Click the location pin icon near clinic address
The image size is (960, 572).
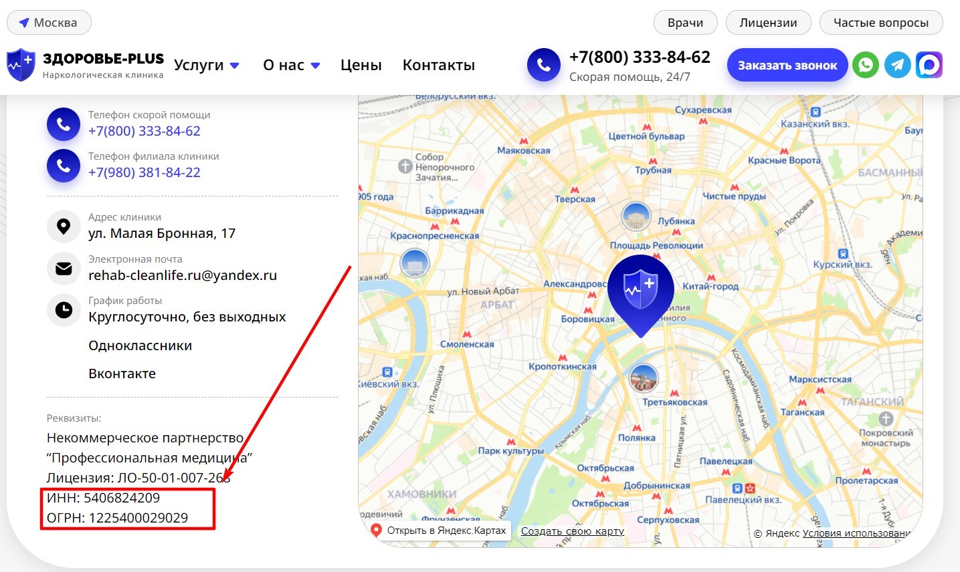click(64, 227)
